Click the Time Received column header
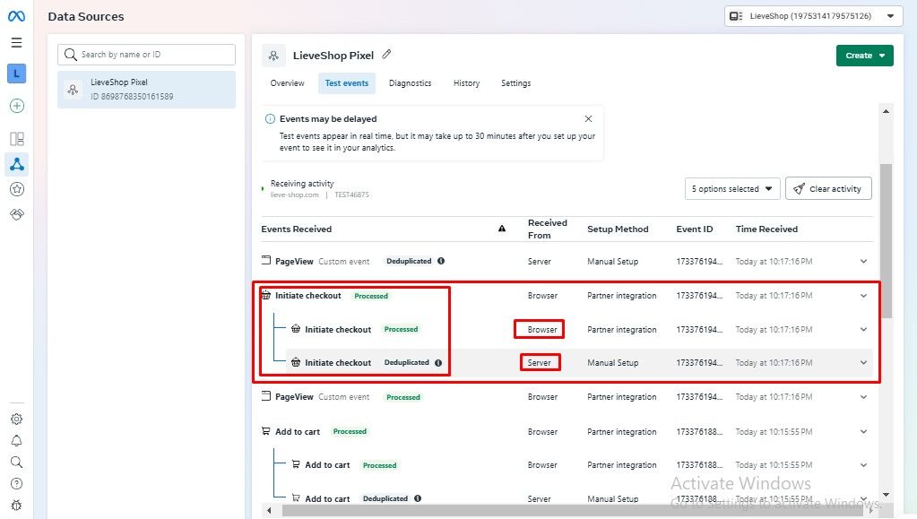 pyautogui.click(x=766, y=229)
